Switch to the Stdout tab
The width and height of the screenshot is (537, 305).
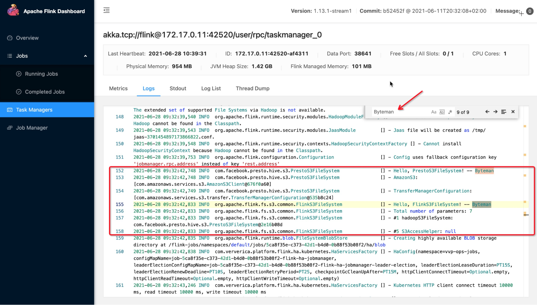pyautogui.click(x=177, y=89)
